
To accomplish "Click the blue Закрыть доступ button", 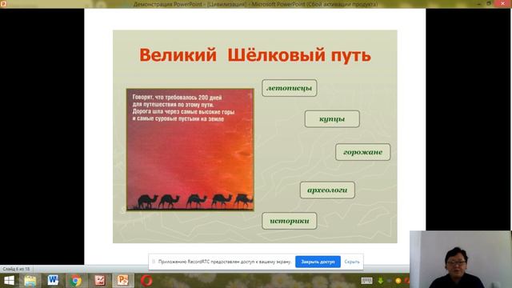I will point(318,262).
